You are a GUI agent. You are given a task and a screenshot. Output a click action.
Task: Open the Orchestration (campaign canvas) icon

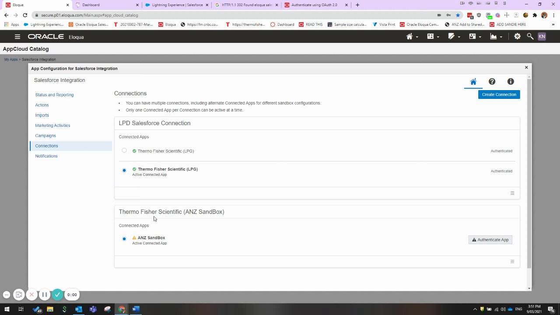pos(430,37)
